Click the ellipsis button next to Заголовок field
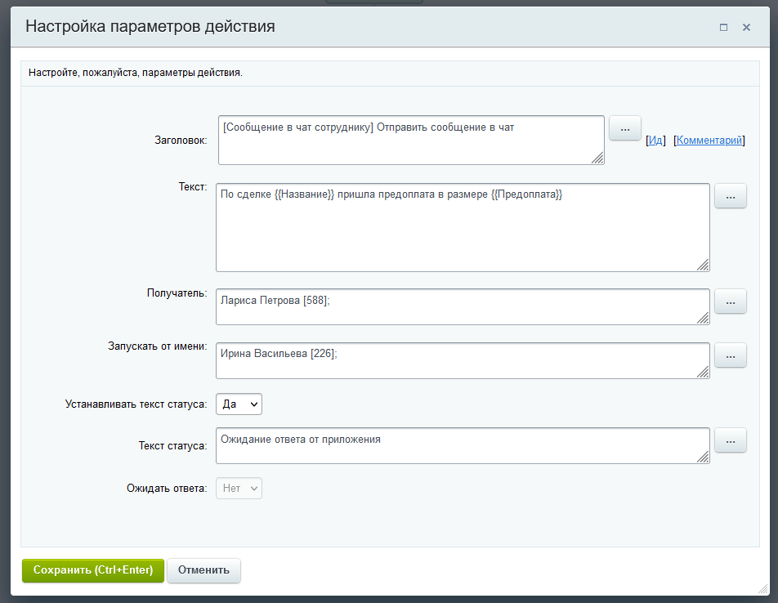The image size is (778, 603). 625,128
